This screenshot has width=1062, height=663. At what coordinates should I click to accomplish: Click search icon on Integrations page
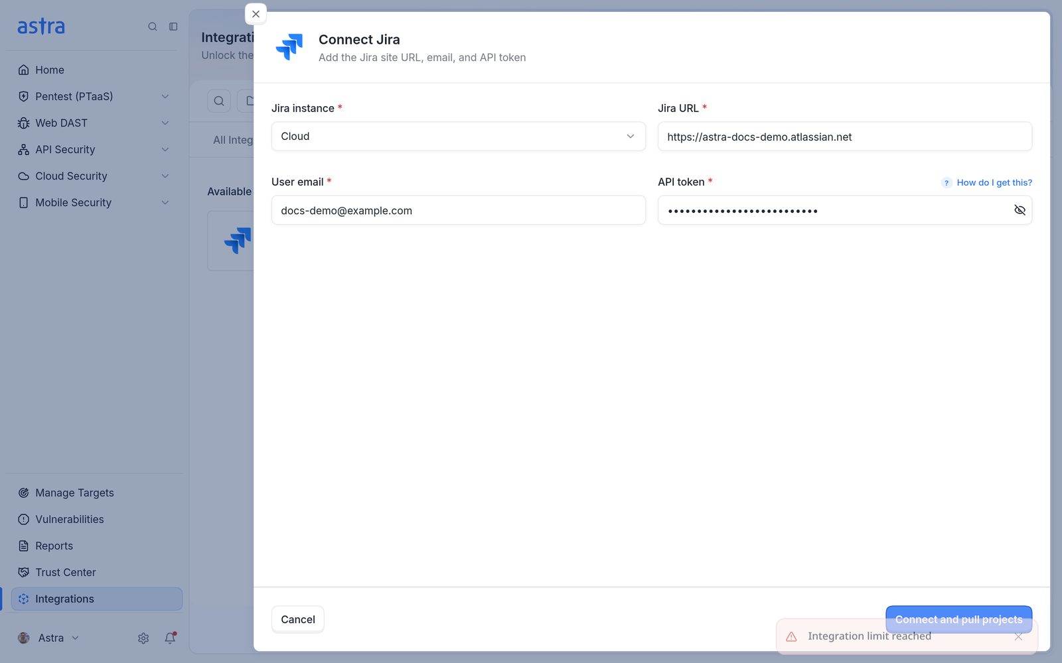pyautogui.click(x=219, y=101)
